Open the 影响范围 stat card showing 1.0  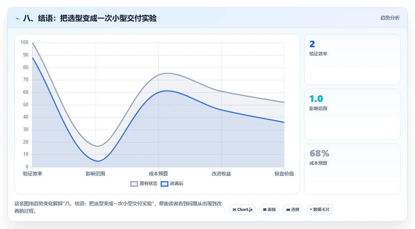(x=352, y=114)
